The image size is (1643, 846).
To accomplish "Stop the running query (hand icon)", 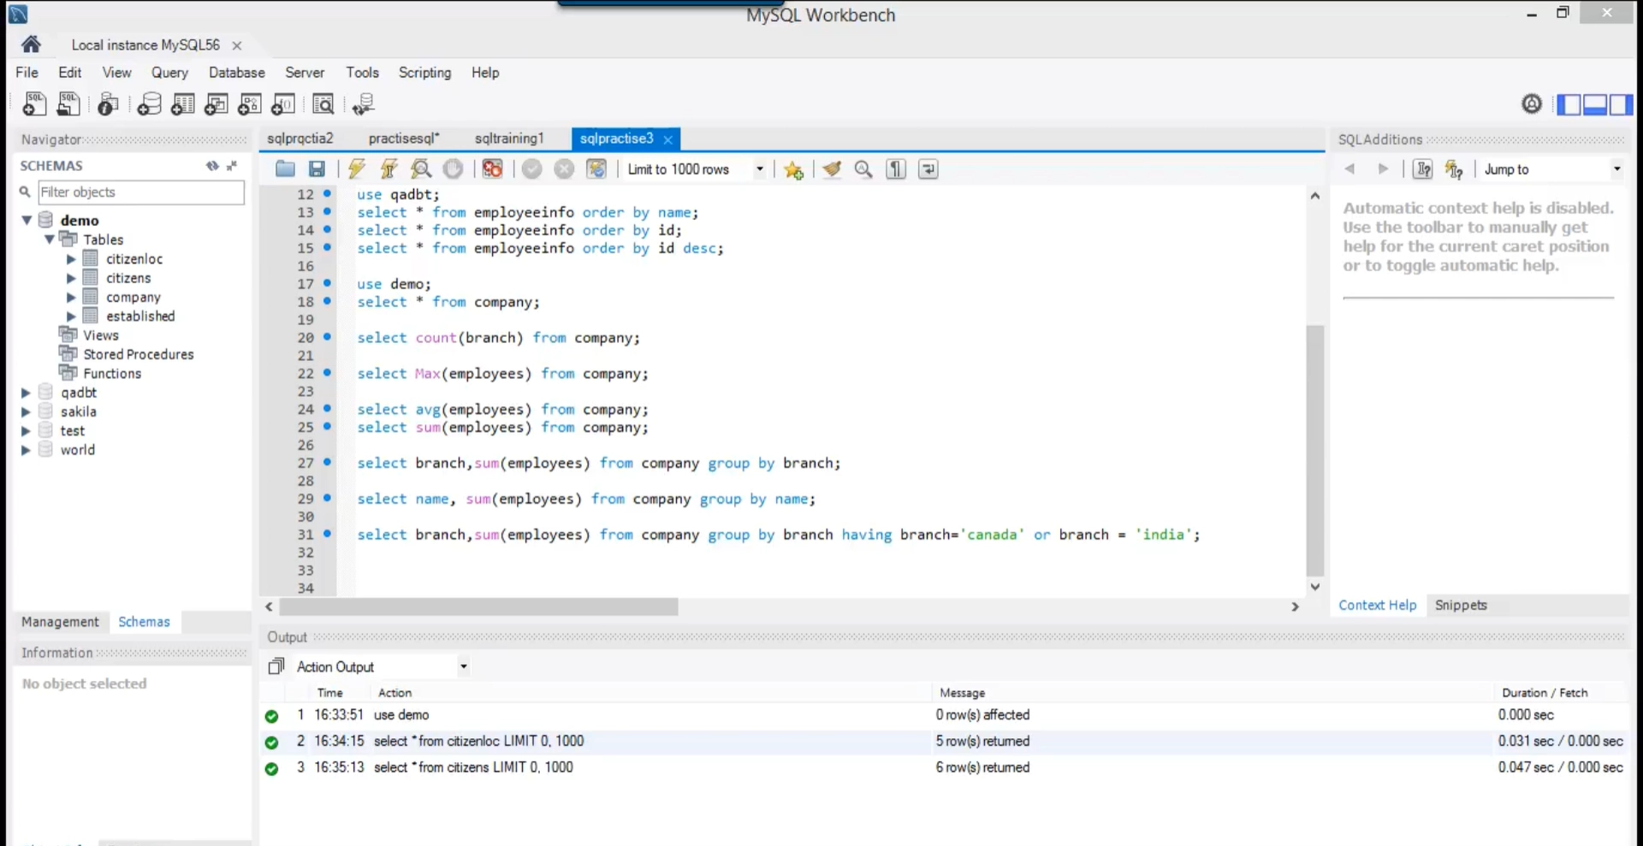I will point(453,169).
